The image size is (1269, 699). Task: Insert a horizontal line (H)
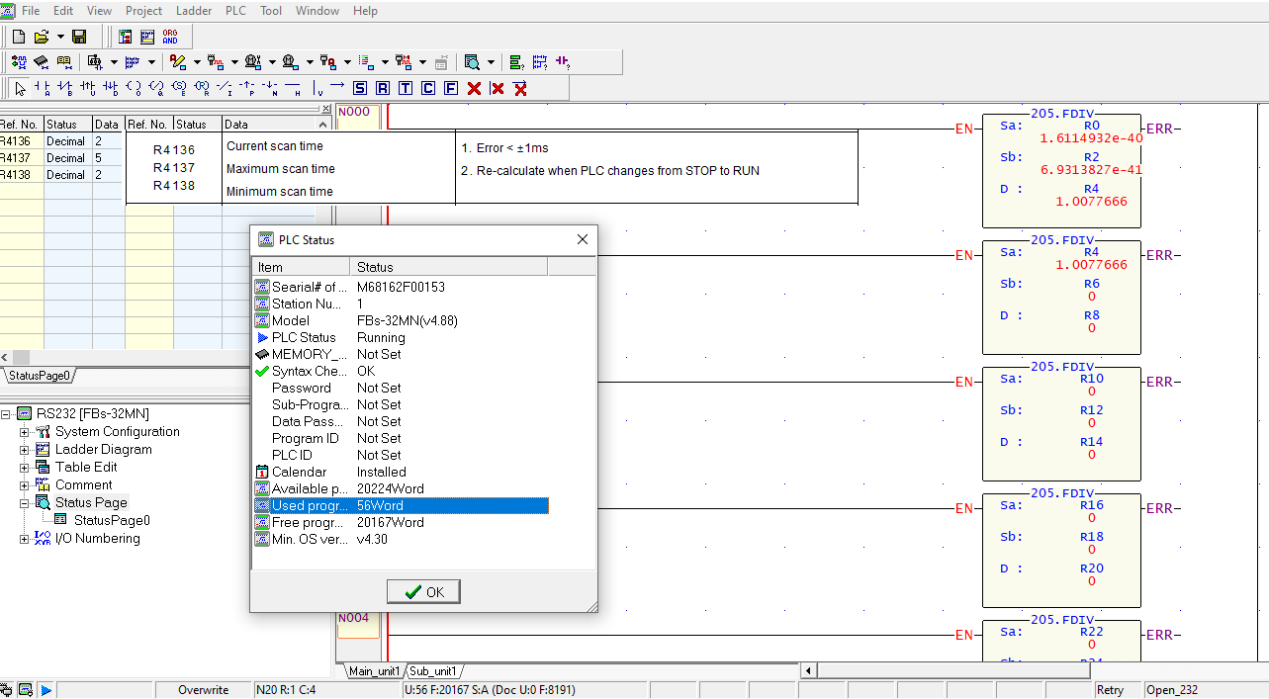pyautogui.click(x=294, y=88)
